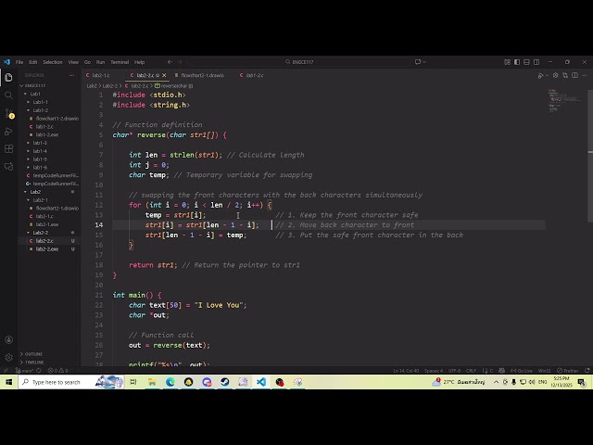593x445 pixels.
Task: Expand the lab1-6 folder
Action: (40, 168)
